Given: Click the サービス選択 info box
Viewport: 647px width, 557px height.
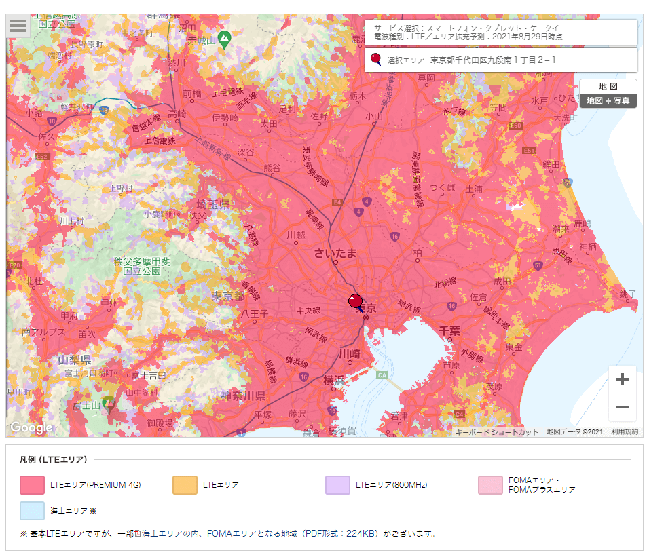Looking at the screenshot, I should coord(501,33).
